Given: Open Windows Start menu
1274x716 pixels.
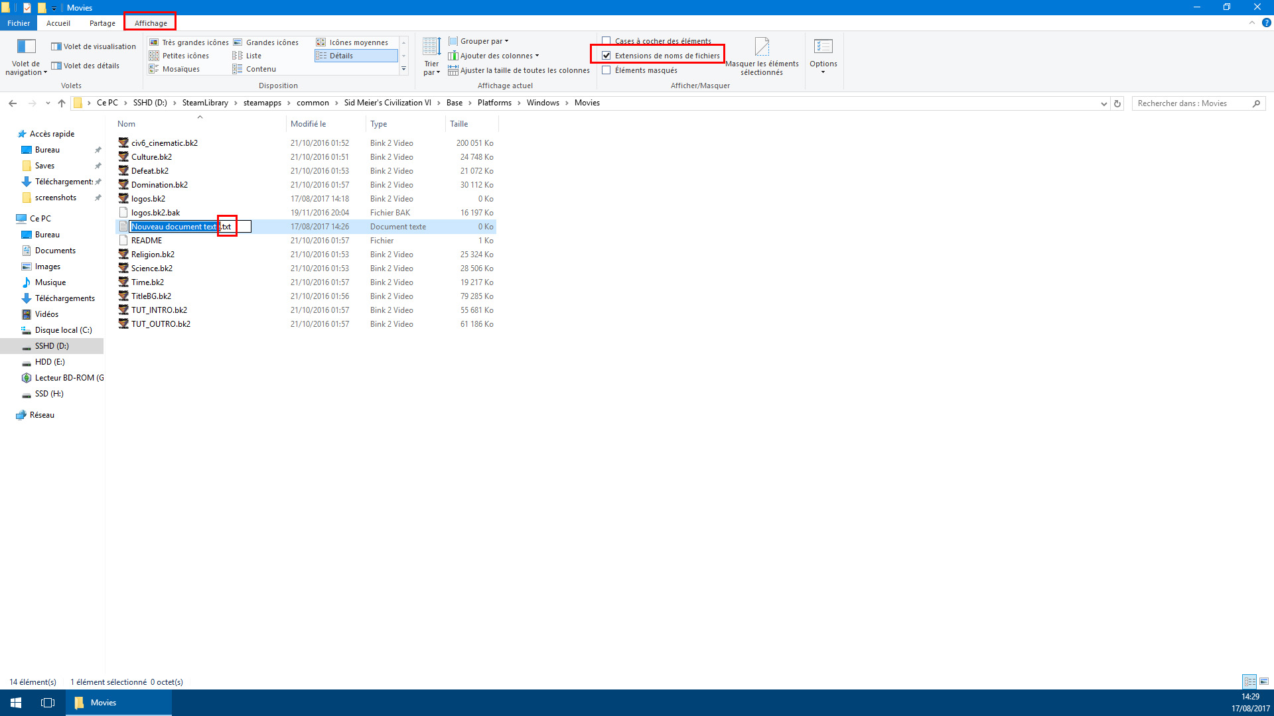Looking at the screenshot, I should click(x=16, y=703).
